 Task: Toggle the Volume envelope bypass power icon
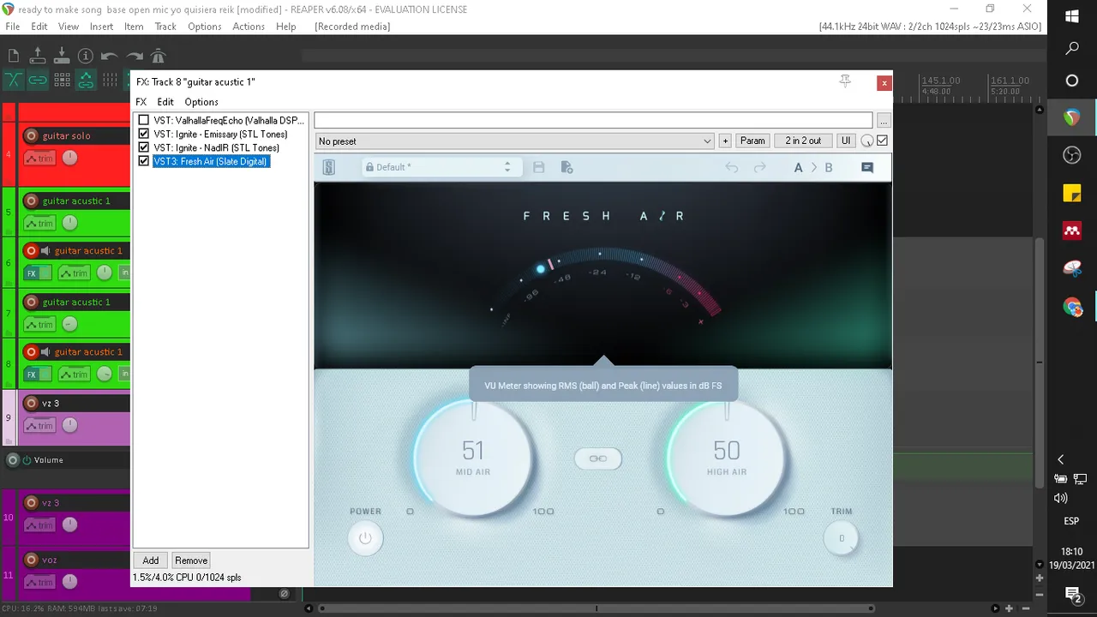[x=27, y=460]
